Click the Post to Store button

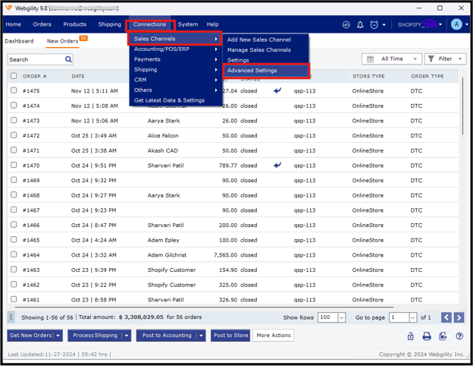(x=230, y=336)
